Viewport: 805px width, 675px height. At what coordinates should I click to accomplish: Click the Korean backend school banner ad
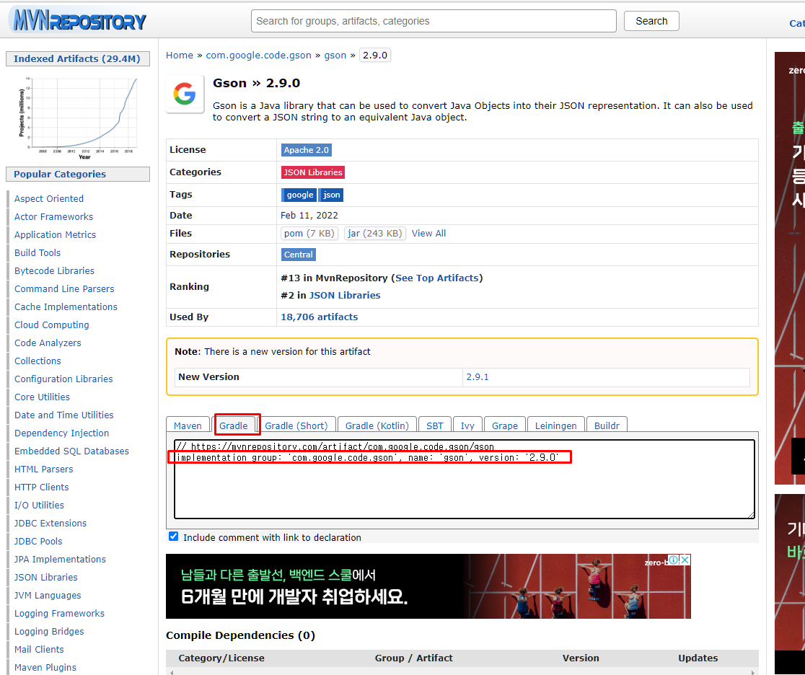tap(428, 586)
